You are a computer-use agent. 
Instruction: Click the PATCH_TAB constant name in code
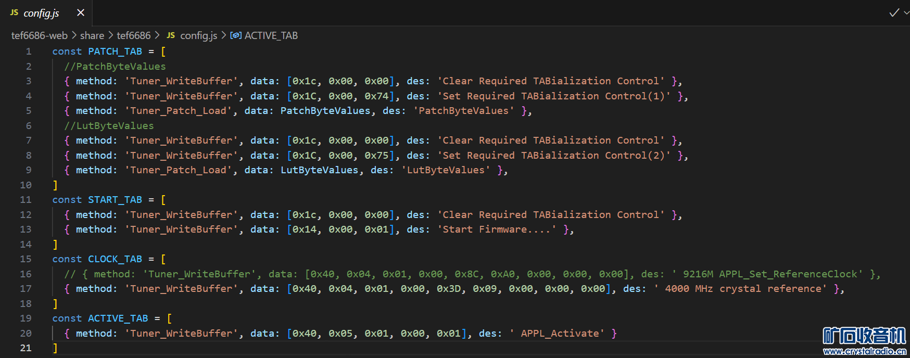tap(115, 52)
